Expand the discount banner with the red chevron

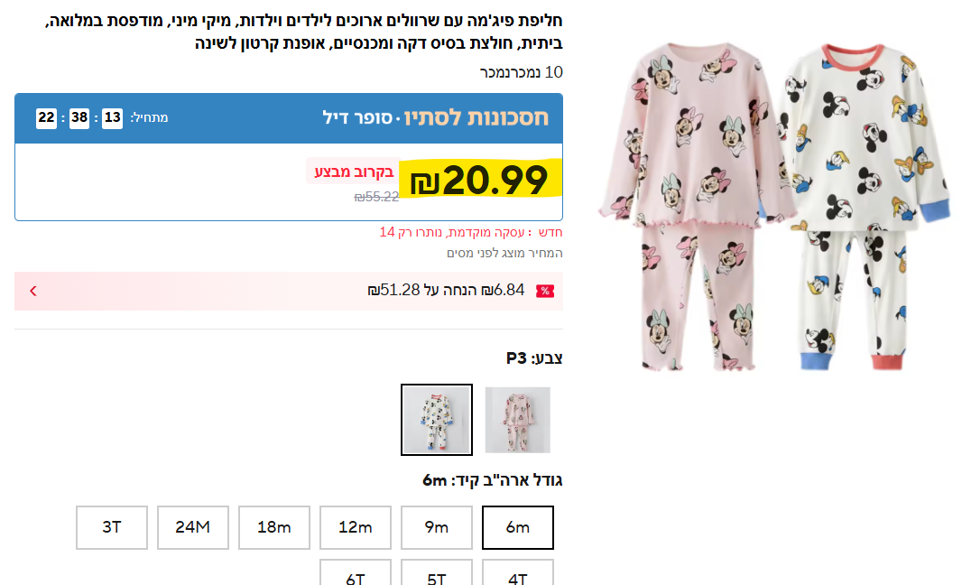tap(33, 291)
